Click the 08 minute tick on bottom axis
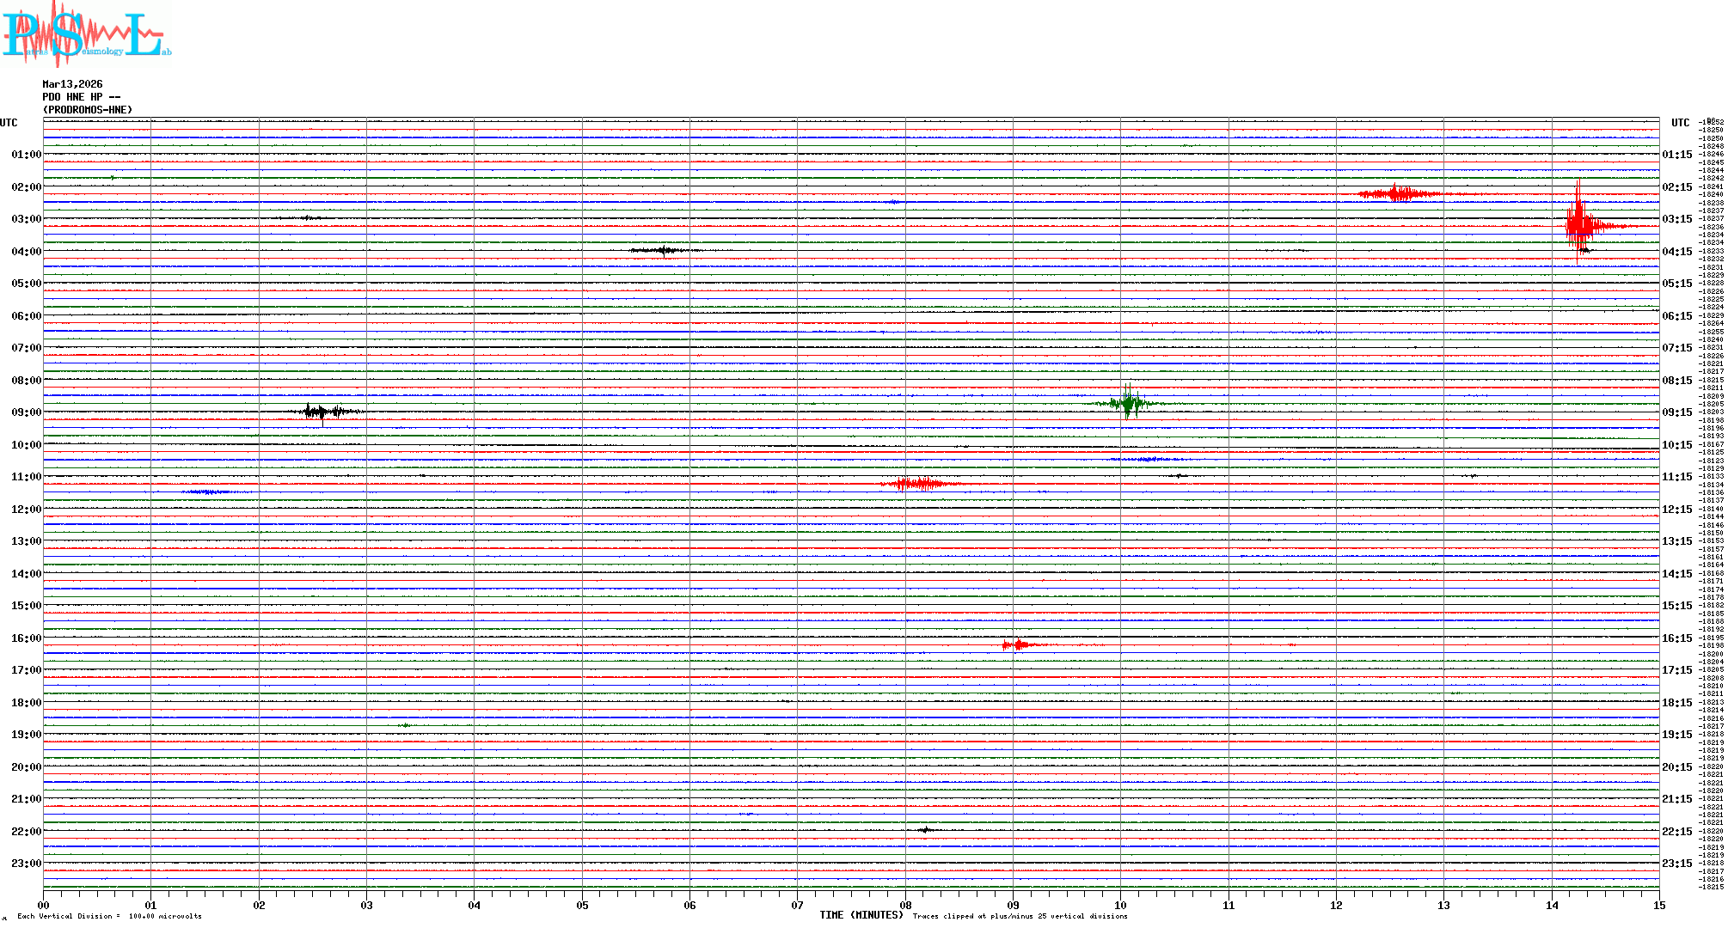 tap(905, 905)
